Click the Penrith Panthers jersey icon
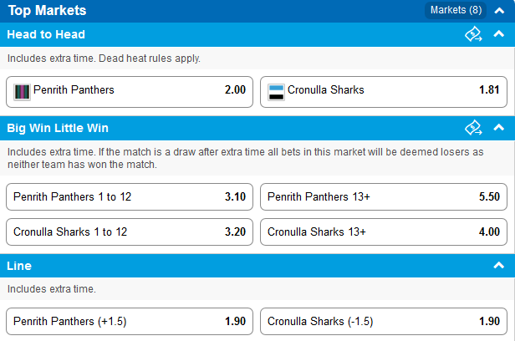Image resolution: width=515 pixels, height=341 pixels. [22, 91]
